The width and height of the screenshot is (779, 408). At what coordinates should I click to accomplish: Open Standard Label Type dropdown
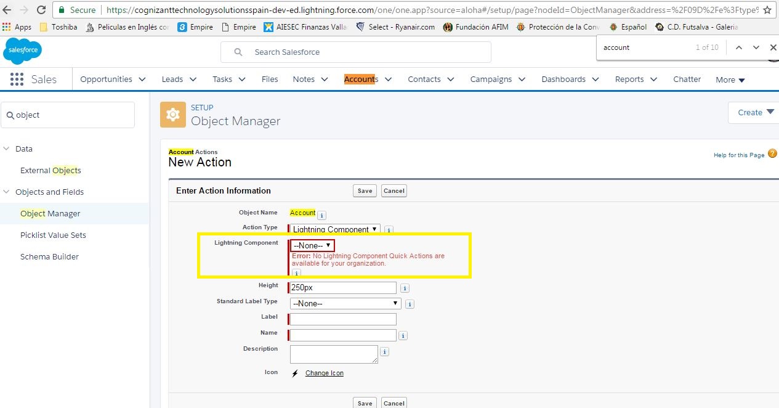345,303
